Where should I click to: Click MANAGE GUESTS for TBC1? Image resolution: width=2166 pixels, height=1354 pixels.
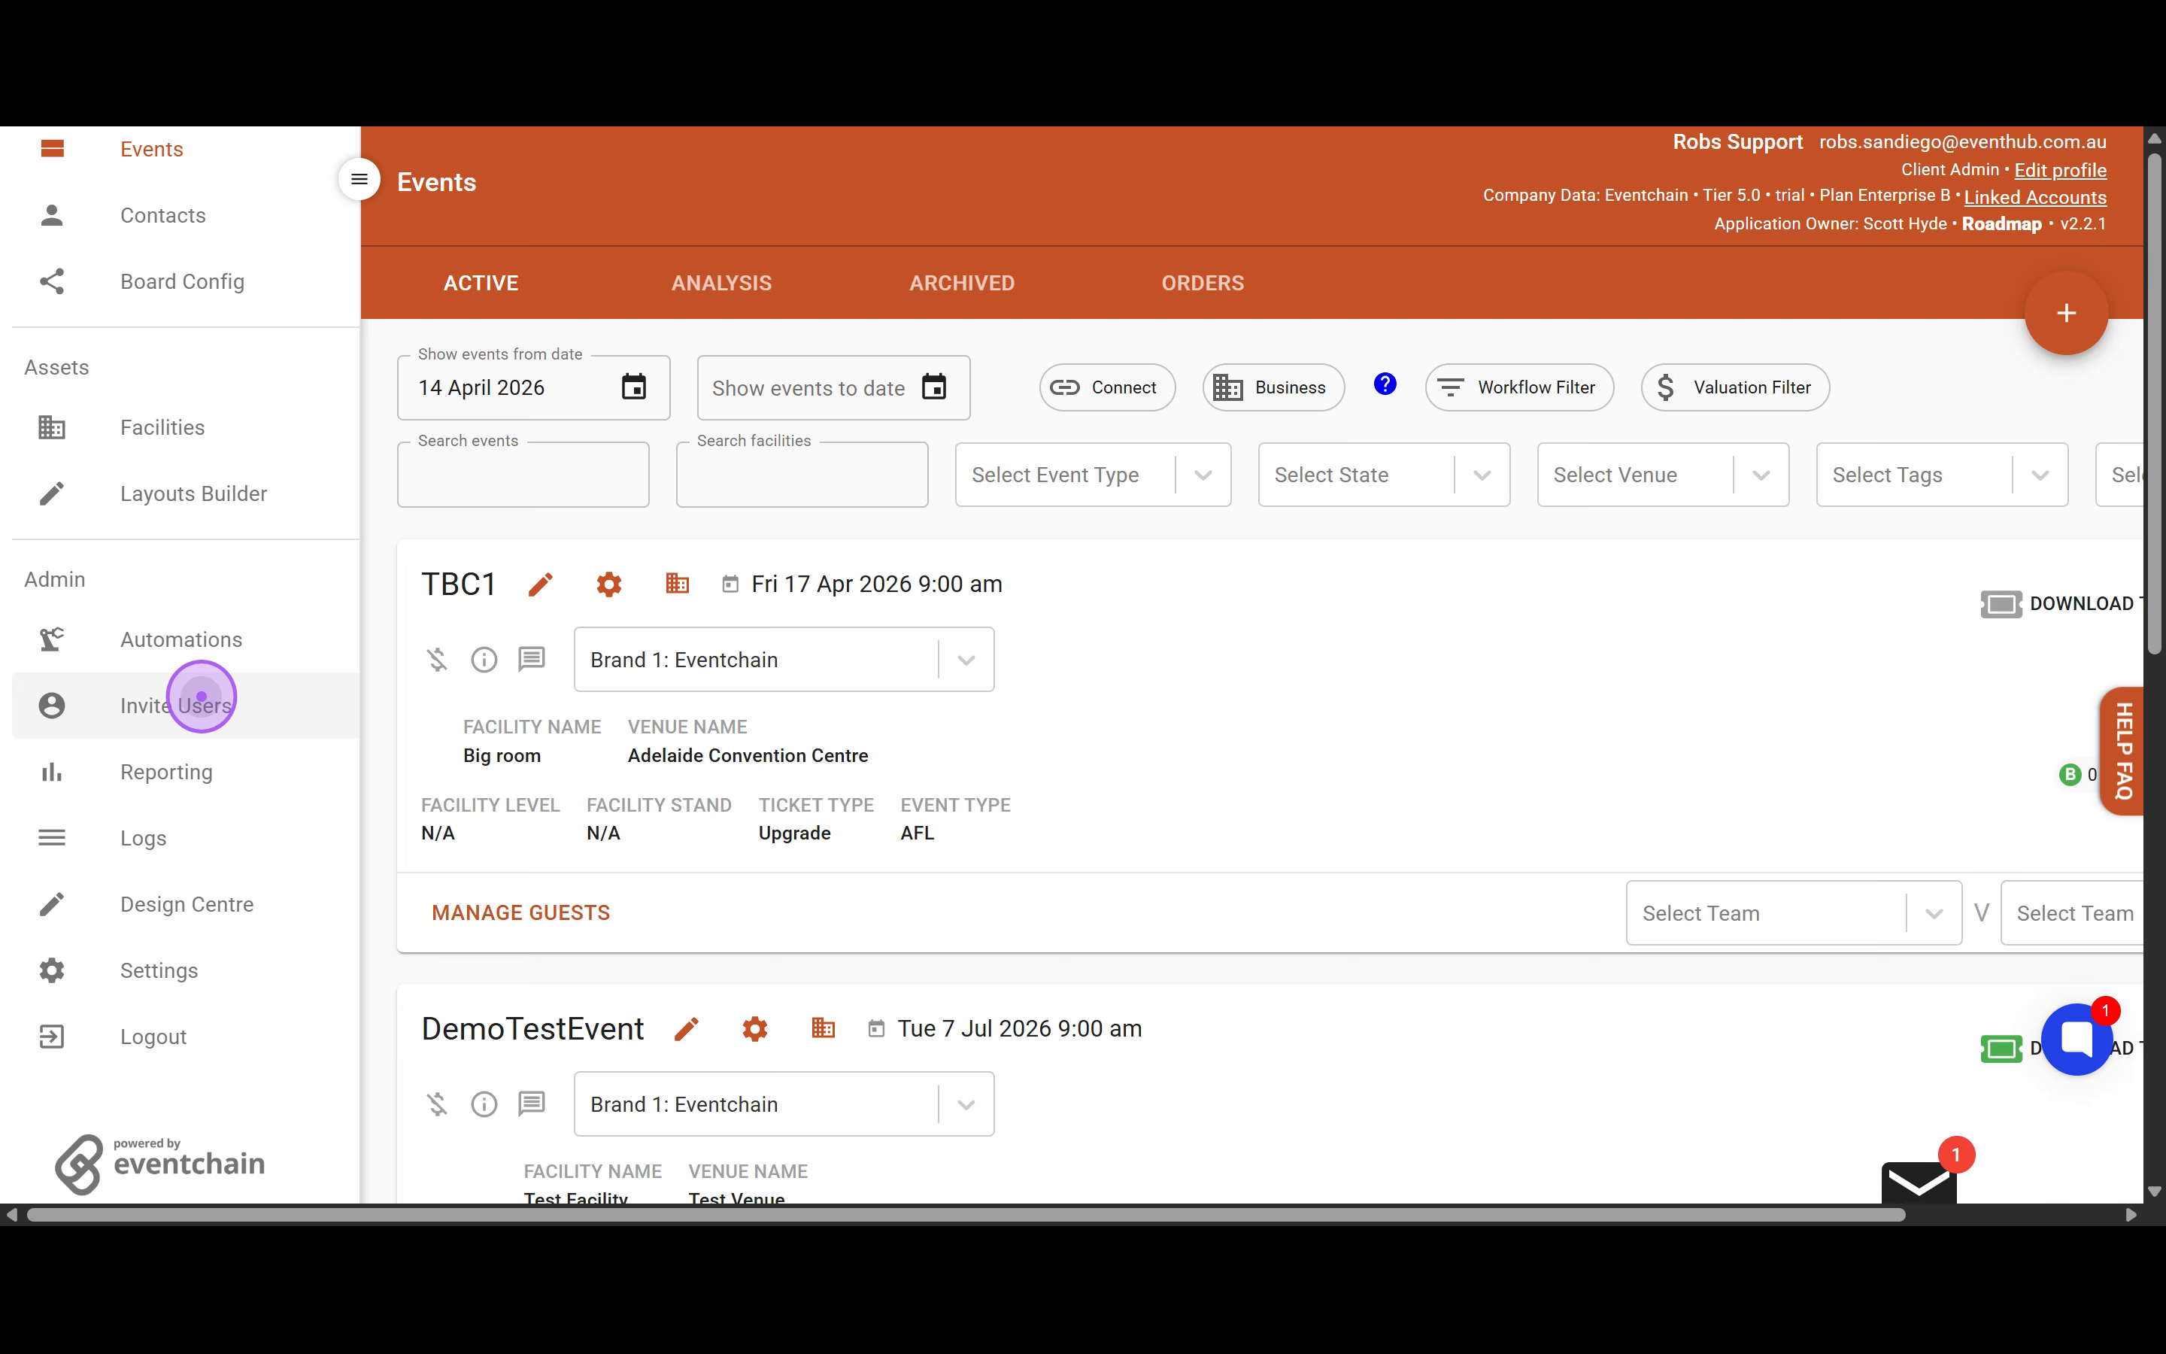(521, 912)
